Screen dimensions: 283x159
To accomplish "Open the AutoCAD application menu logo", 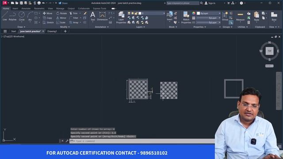I will pos(5,3).
